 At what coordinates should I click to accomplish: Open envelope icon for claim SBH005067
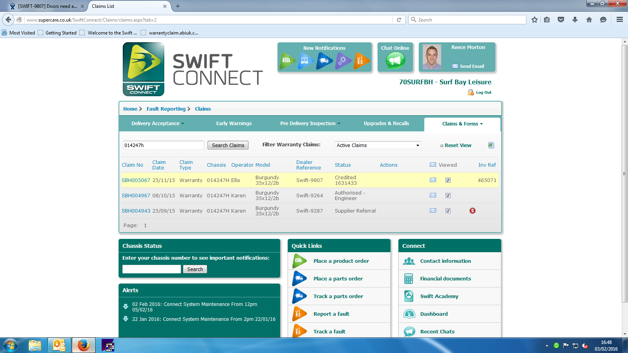433,180
